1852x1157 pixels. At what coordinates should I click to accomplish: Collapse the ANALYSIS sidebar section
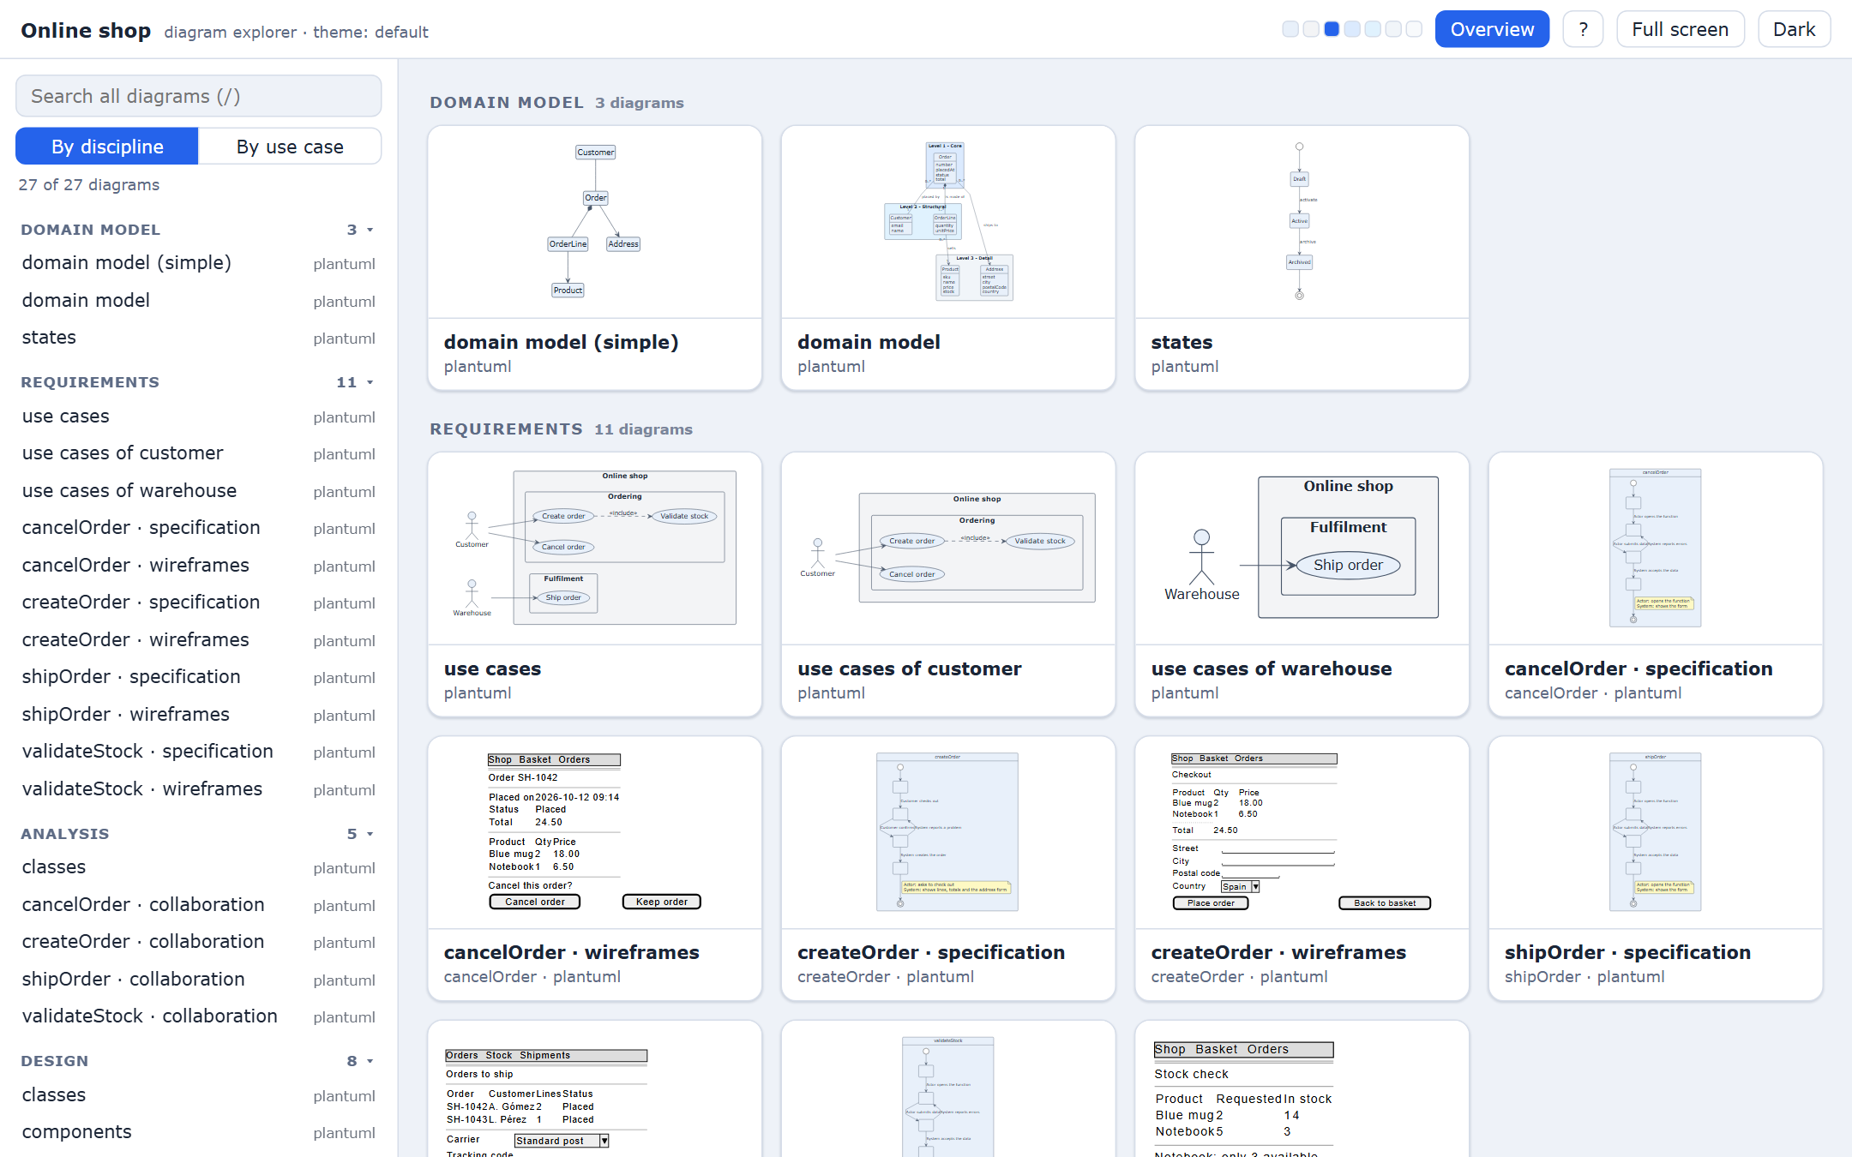[x=199, y=834]
